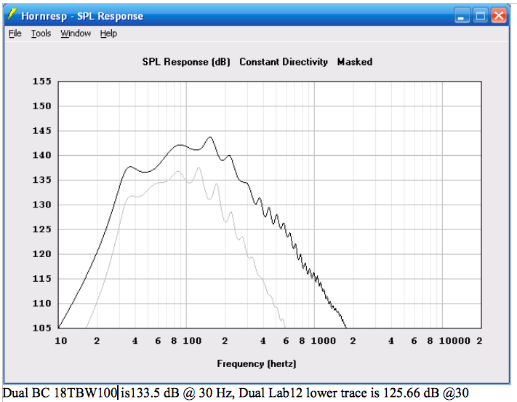Click the 135 value on the y-axis
The width and height of the screenshot is (517, 402).
coord(42,180)
